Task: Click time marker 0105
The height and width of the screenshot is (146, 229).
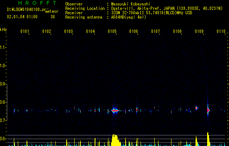Action: point(112,31)
